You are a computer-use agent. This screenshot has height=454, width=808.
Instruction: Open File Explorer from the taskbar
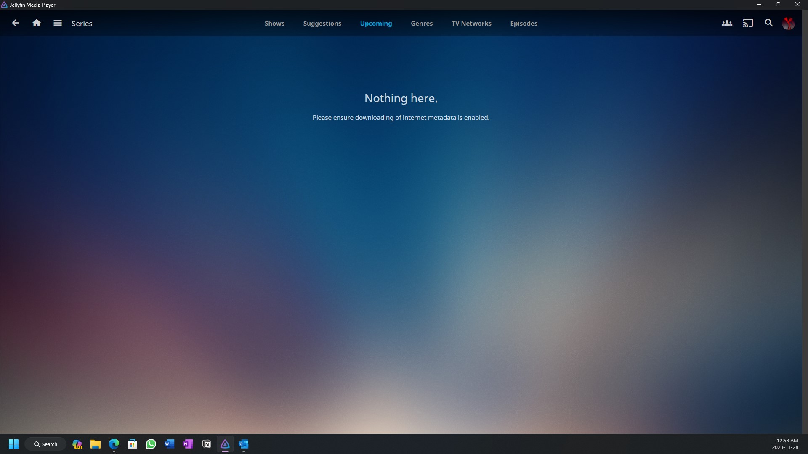click(x=96, y=444)
